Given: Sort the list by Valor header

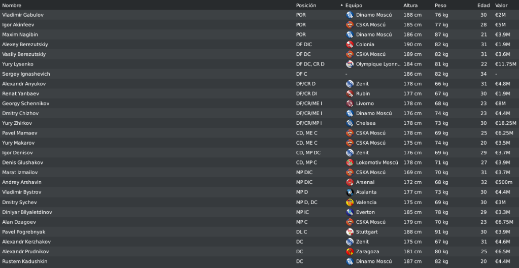Looking at the screenshot, I should click(501, 5).
